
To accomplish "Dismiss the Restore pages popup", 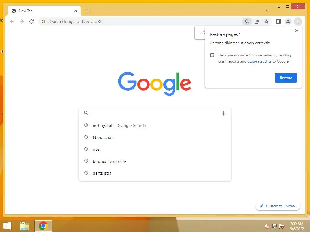I will (297, 31).
